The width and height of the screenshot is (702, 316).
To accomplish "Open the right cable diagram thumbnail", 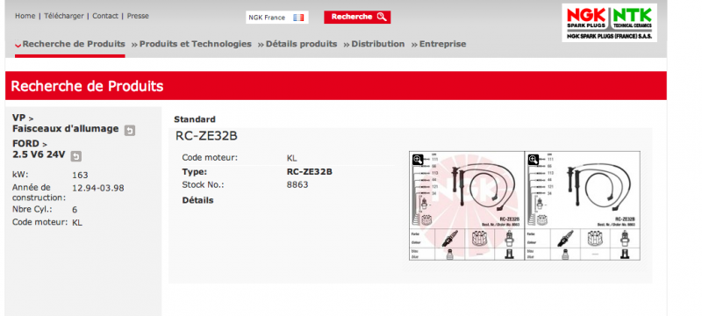I will pos(583,205).
